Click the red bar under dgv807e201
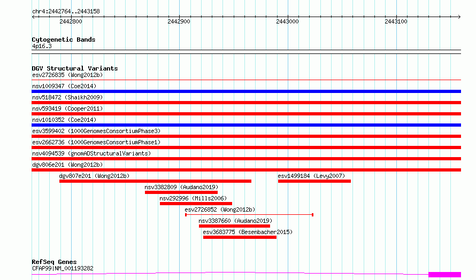The height and width of the screenshot is (280, 476). pyautogui.click(x=155, y=181)
